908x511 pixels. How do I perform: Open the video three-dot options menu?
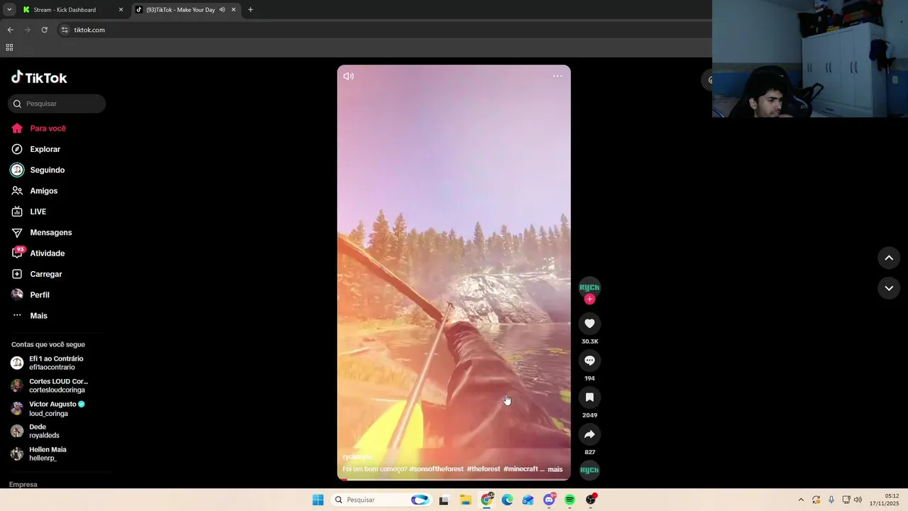(558, 76)
